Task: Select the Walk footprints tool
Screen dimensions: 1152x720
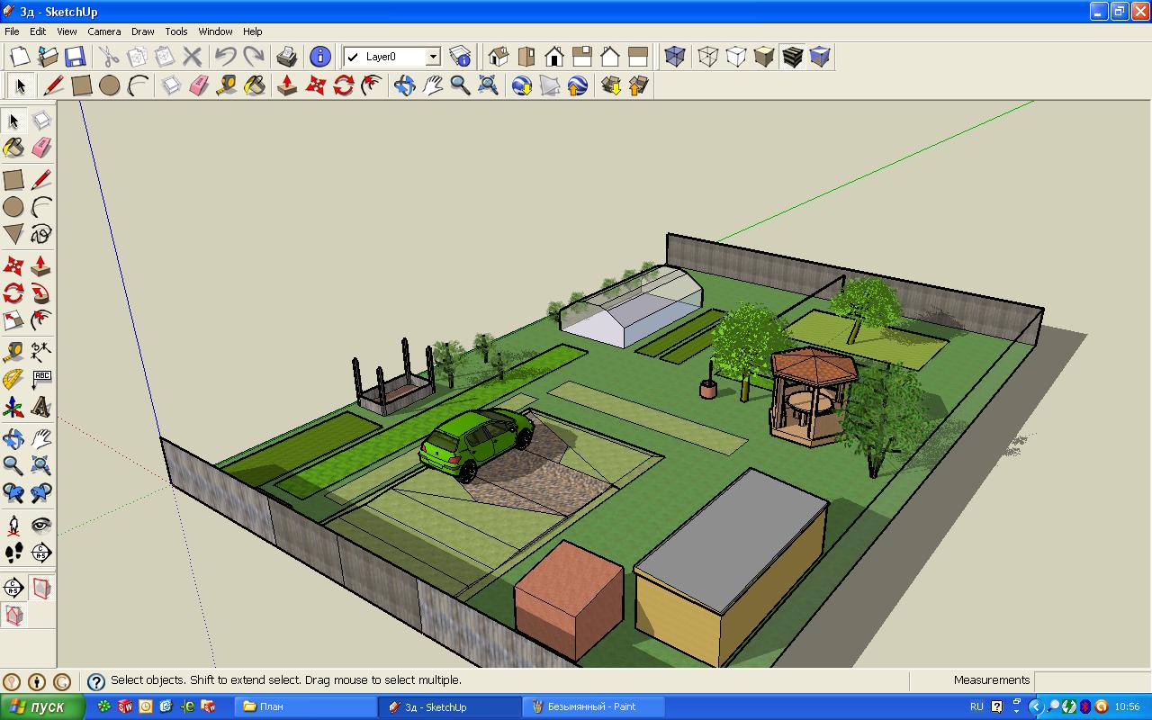Action: pos(13,552)
